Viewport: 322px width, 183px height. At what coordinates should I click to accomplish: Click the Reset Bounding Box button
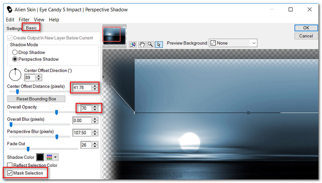coord(37,99)
